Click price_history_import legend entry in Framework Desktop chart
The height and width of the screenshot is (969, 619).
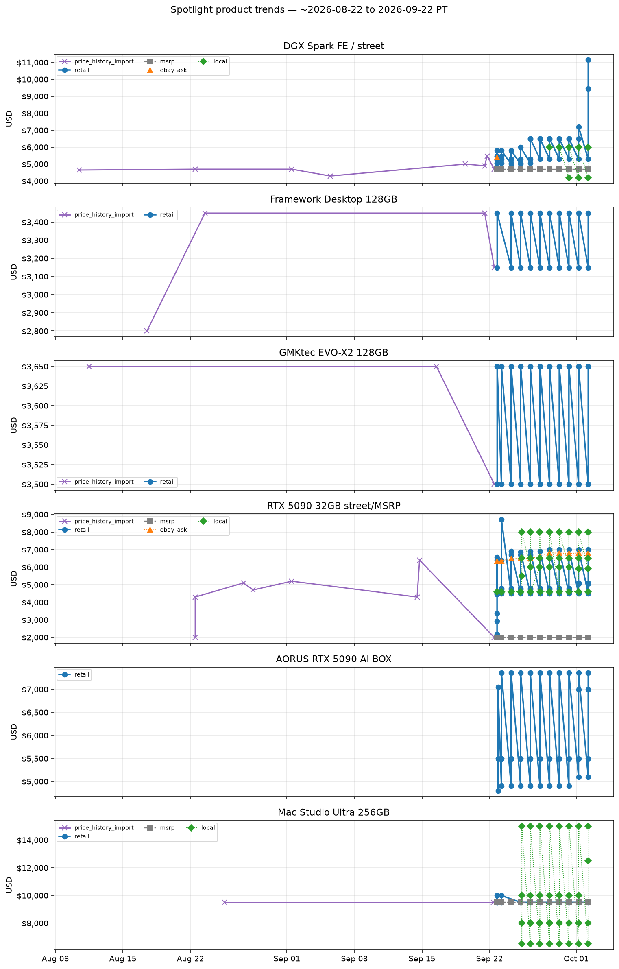pos(96,215)
